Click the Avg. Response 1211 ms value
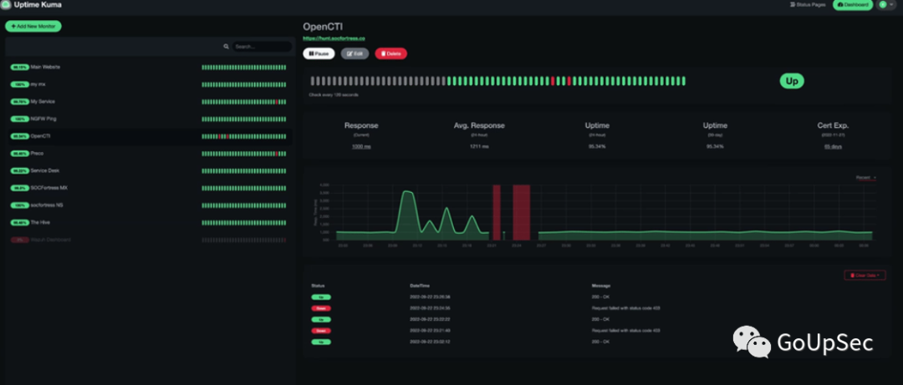903x385 pixels. 479,147
